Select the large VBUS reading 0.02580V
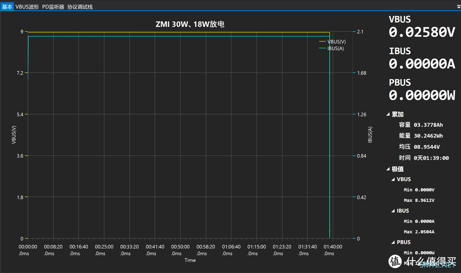The height and width of the screenshot is (273, 461). (x=422, y=32)
